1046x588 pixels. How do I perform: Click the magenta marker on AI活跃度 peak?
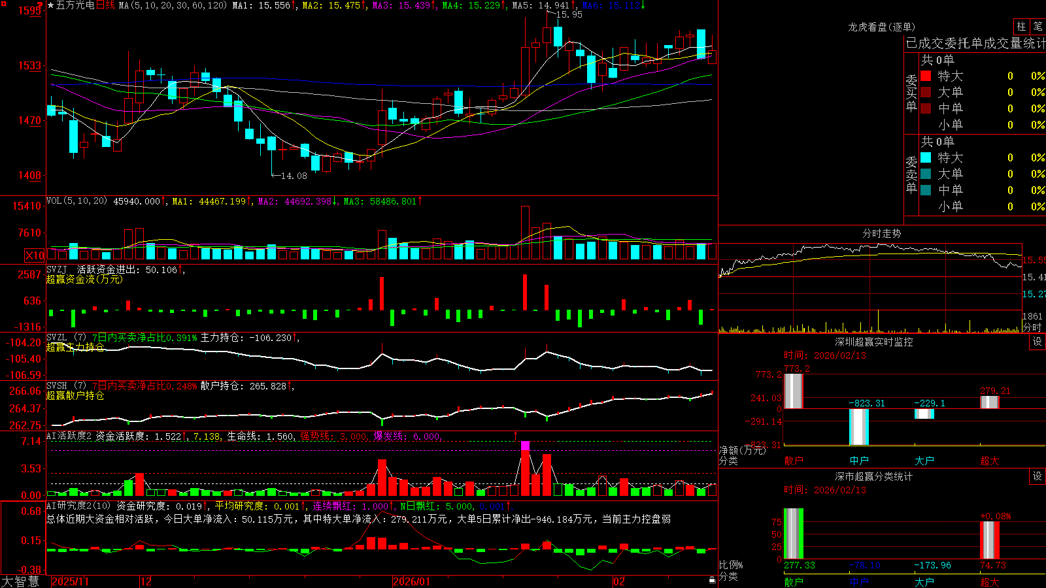pos(525,446)
